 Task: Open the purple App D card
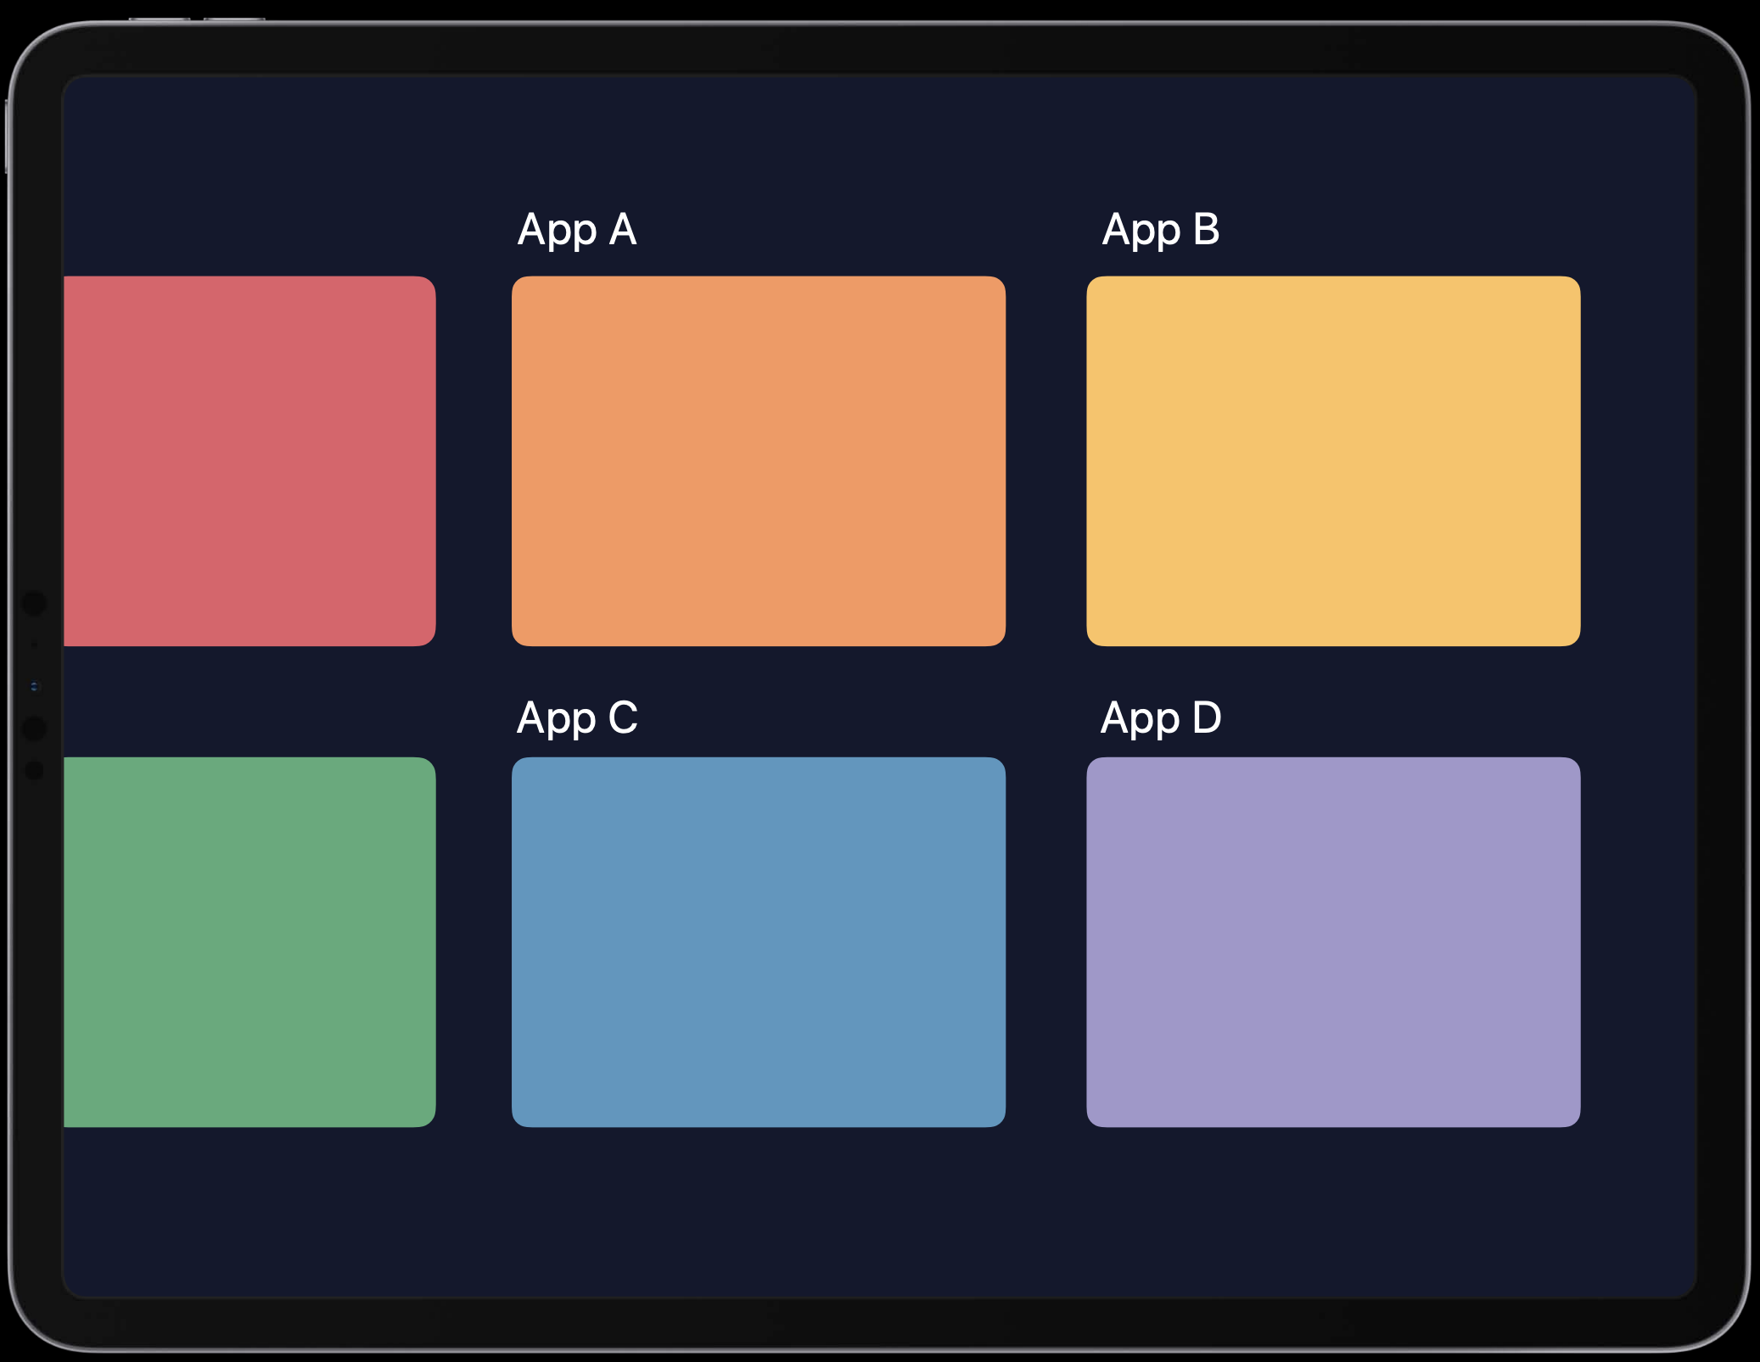1332,941
